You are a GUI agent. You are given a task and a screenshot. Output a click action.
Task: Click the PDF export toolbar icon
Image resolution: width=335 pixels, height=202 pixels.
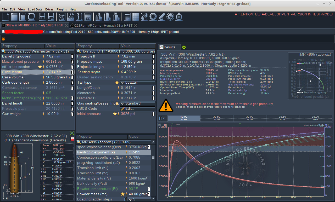click(71, 17)
